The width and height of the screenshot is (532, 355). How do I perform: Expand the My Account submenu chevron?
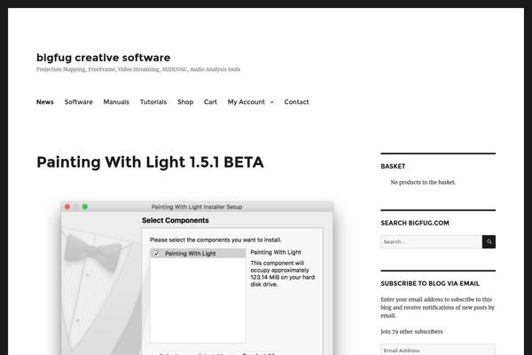pos(272,102)
